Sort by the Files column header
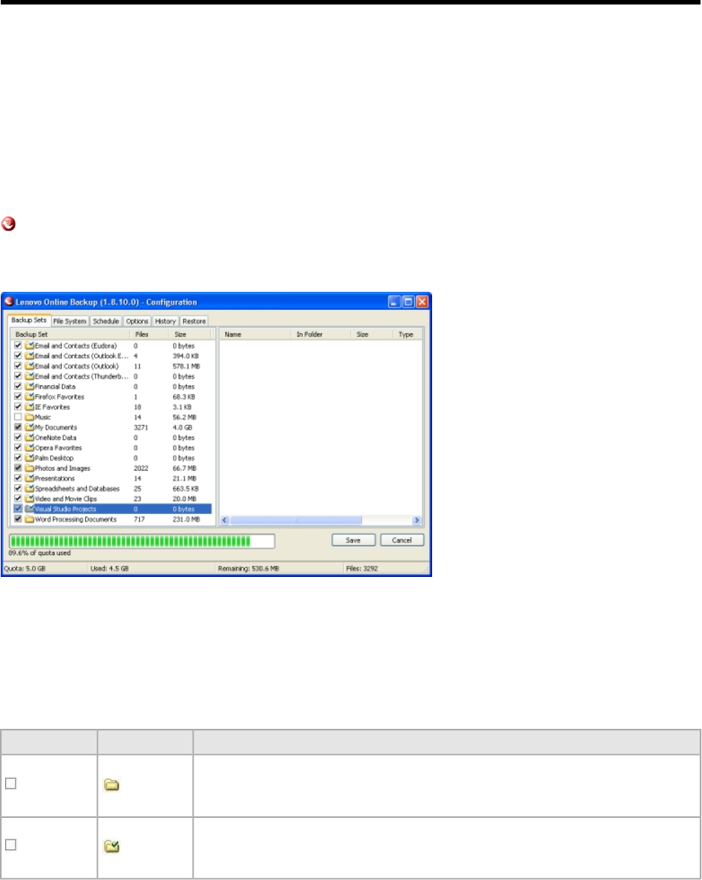This screenshot has width=702, height=880. click(x=150, y=334)
